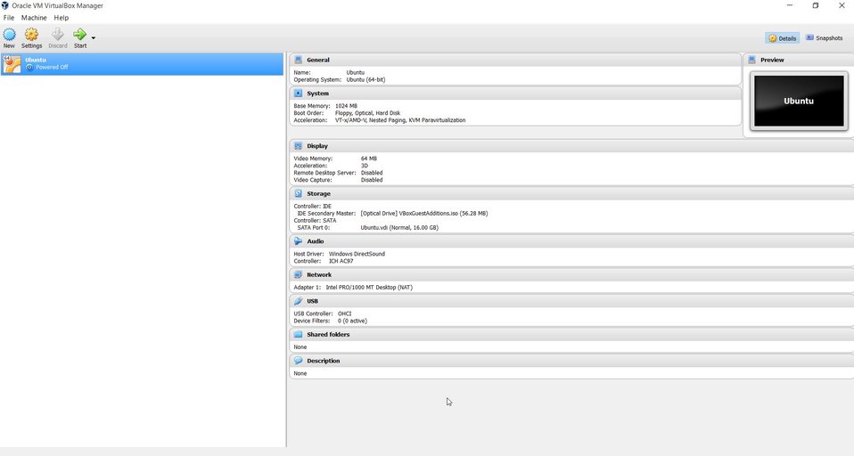Click the 'VBoxGuestAdditions.iso' optical drive entry
This screenshot has height=456, width=854.
424,214
